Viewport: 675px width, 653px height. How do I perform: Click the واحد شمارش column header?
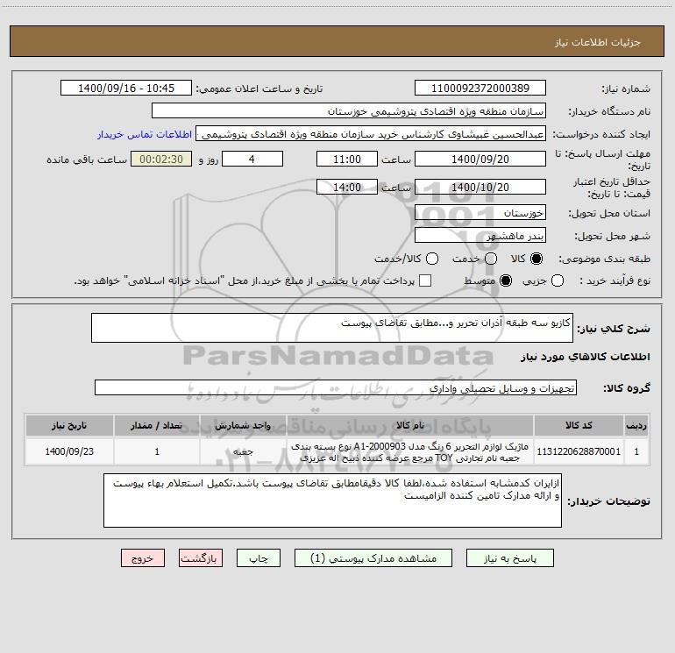click(x=243, y=425)
